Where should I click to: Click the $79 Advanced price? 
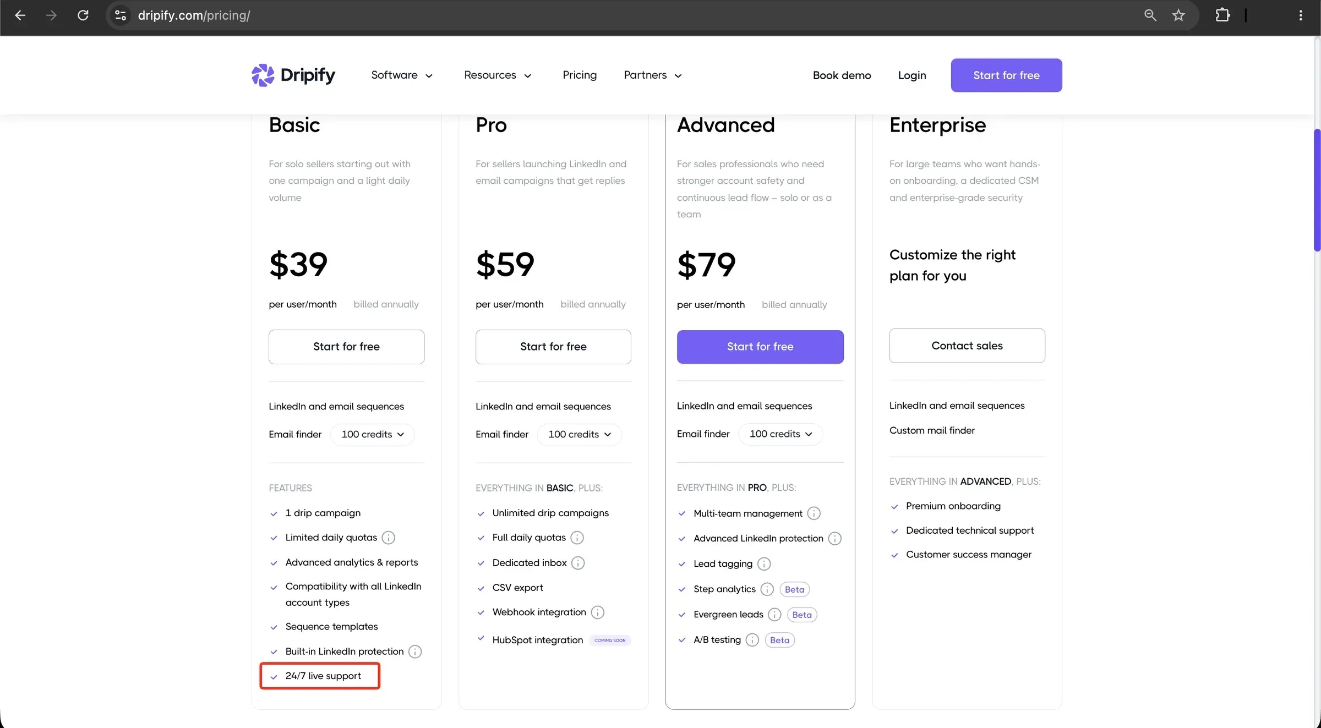point(706,265)
